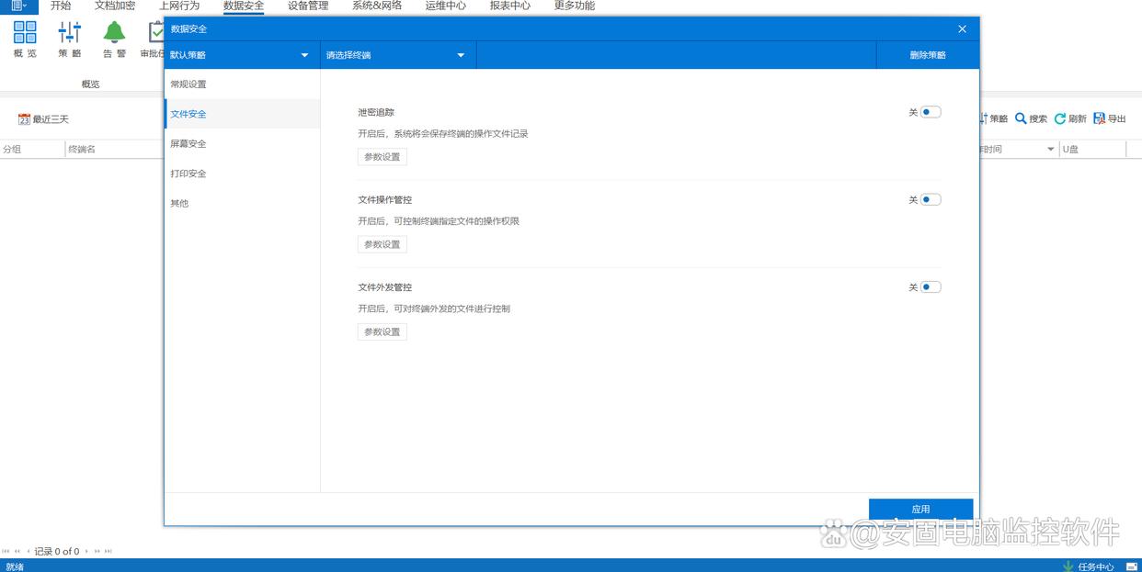This screenshot has width=1142, height=572.
Task: Click the 告警 green bell alert icon
Action: click(114, 33)
